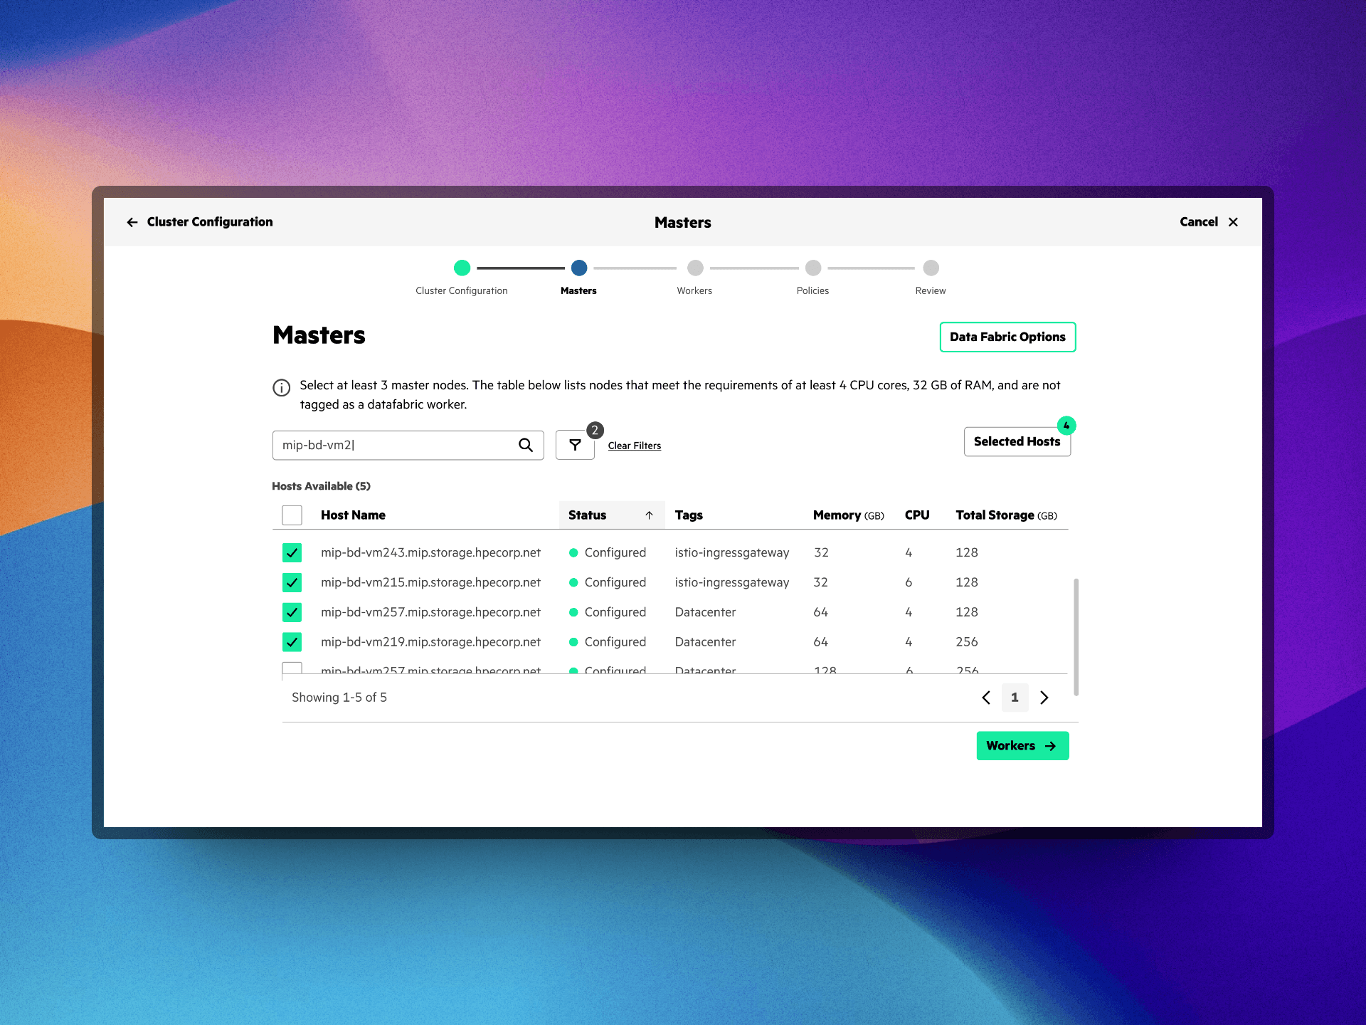Image resolution: width=1366 pixels, height=1025 pixels.
Task: Toggle checkbox for mip-bd-vm215 host
Action: [x=294, y=582]
